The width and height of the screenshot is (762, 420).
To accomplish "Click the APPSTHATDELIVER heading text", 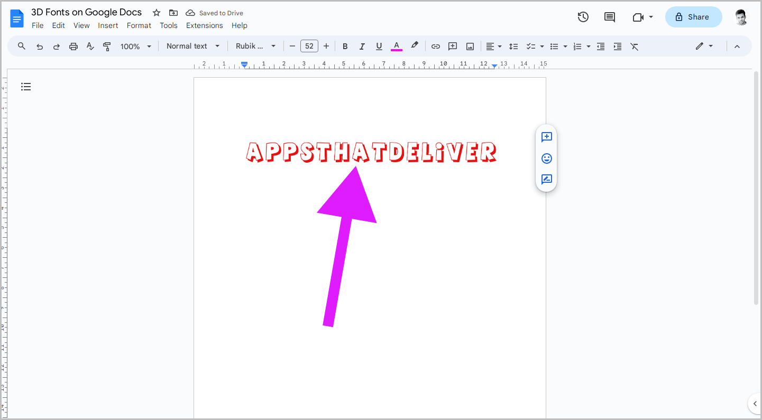I will (371, 152).
